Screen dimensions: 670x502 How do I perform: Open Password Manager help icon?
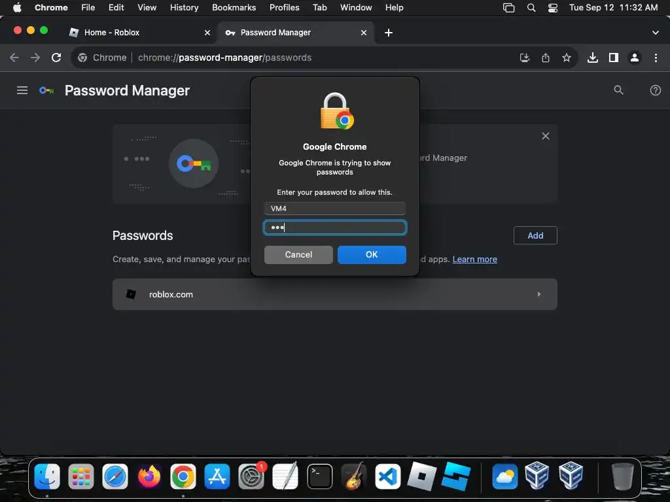point(655,90)
